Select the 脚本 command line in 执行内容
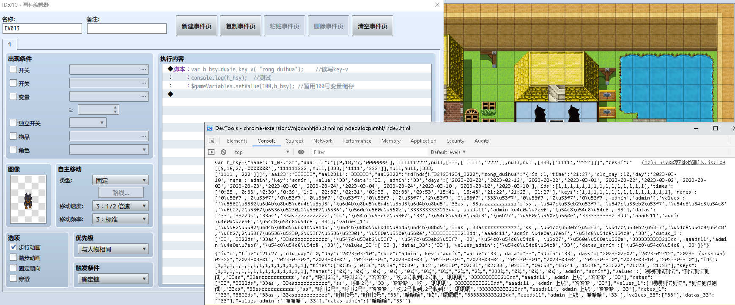Viewport: 735px width, 305px height. click(297, 69)
